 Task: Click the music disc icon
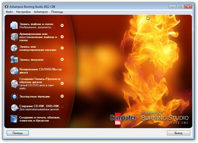point(14,48)
